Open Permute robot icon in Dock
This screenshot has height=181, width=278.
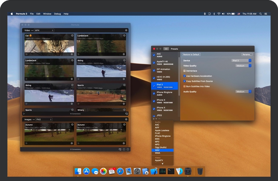point(187,171)
